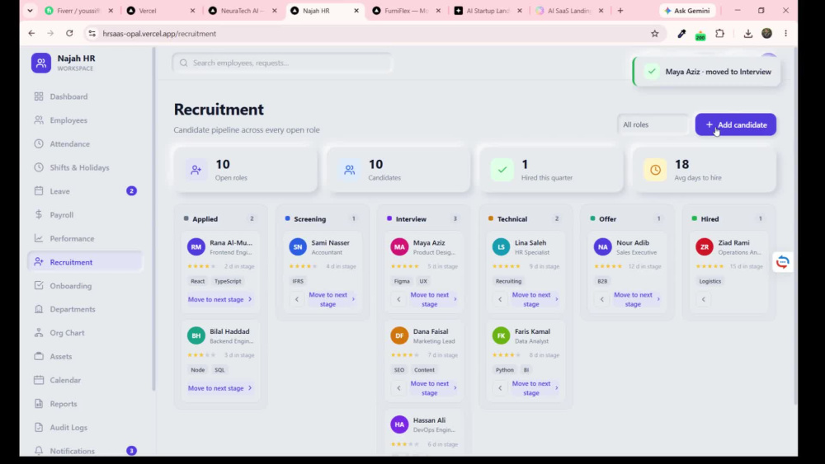825x464 pixels.
Task: Click the Notifications bell icon
Action: (x=39, y=451)
